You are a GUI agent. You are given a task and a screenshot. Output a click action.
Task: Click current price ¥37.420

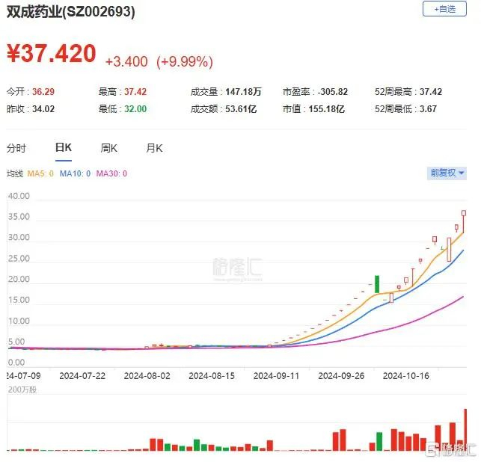click(52, 54)
